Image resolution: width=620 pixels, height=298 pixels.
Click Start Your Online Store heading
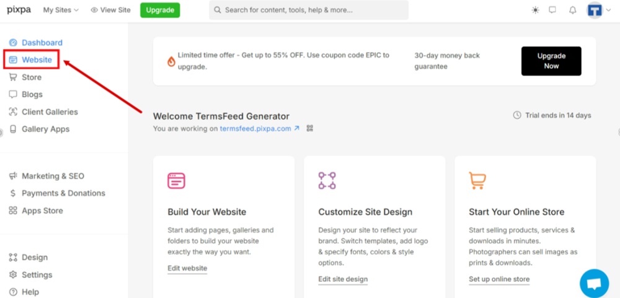click(x=516, y=212)
